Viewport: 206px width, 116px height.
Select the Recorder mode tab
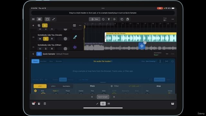[x=59, y=61]
